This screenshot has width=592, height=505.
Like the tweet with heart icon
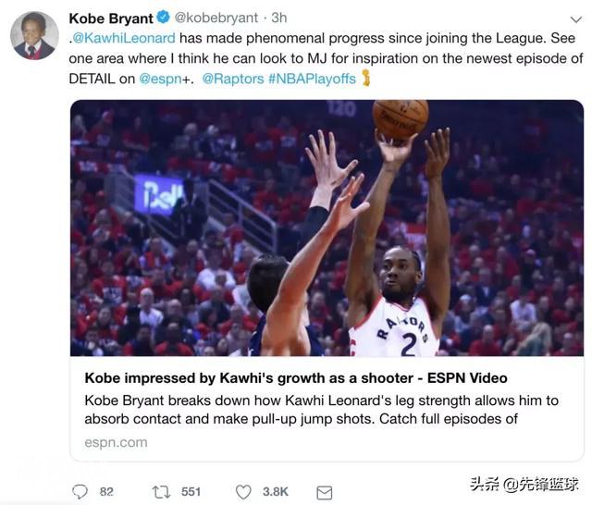tap(243, 492)
